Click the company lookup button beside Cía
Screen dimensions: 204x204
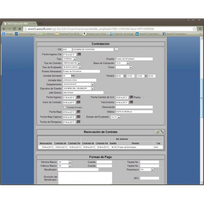click(116, 49)
